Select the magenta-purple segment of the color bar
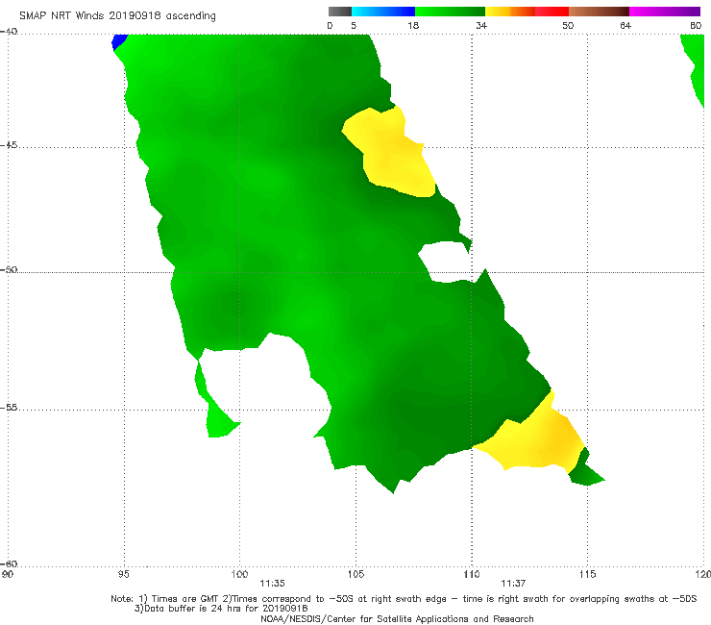Image resolution: width=711 pixels, height=625 pixels. click(665, 12)
